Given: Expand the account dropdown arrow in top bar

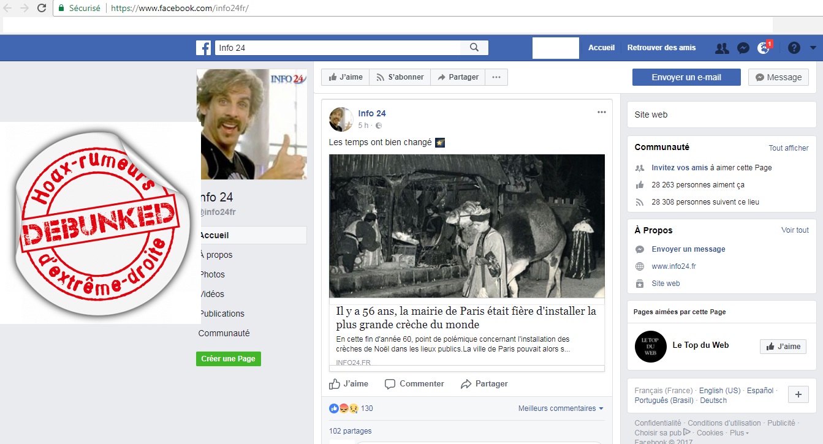Looking at the screenshot, I should coord(813,48).
